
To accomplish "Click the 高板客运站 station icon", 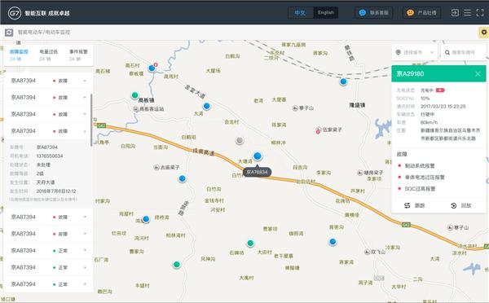I will point(136,109).
